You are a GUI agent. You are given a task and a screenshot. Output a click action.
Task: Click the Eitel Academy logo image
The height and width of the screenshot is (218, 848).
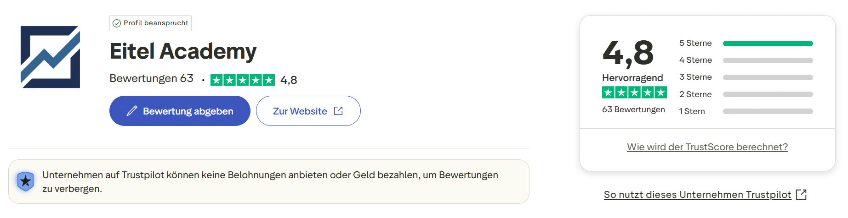point(50,57)
